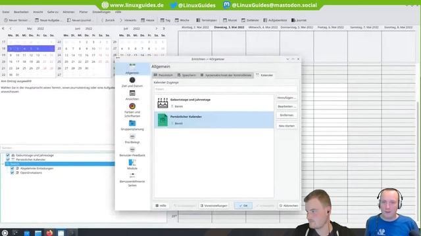
Task: Open the Benutzer-Feedback section
Action: pos(132,151)
